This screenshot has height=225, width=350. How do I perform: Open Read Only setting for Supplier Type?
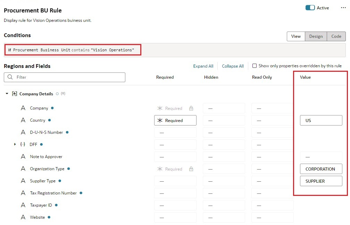tap(272, 181)
